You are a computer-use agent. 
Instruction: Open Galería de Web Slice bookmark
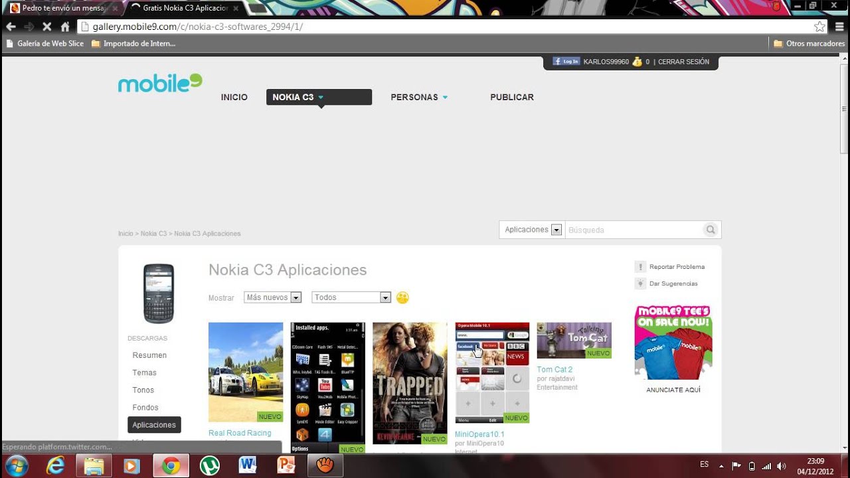[x=44, y=44]
